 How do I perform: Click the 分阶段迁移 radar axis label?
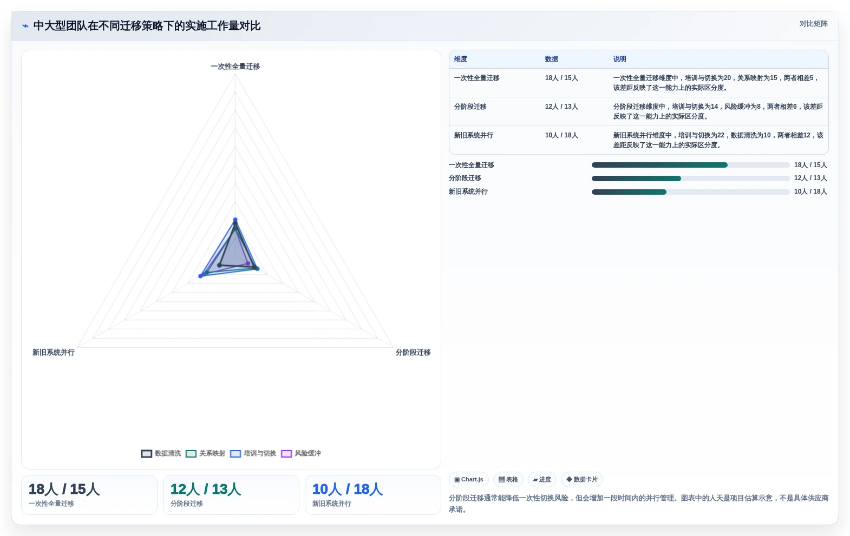coord(413,353)
